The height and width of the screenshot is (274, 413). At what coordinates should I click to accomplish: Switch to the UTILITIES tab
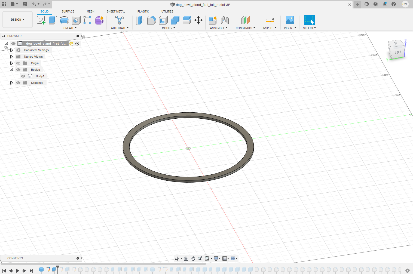click(167, 11)
